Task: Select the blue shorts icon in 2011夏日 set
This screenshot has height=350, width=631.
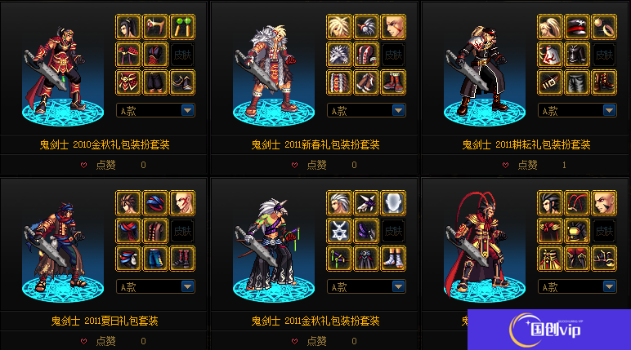Action: coord(155,259)
